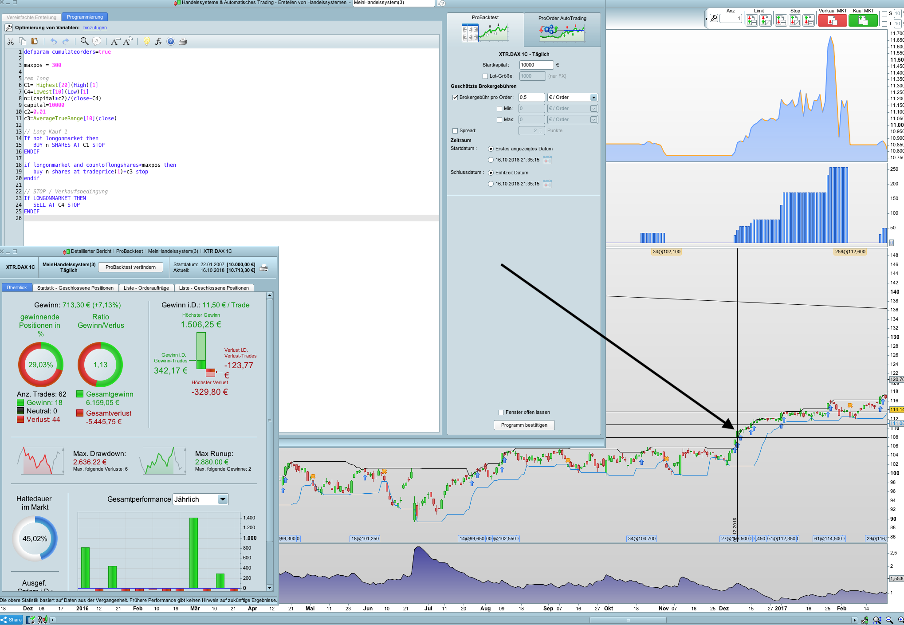The width and height of the screenshot is (904, 625).
Task: Switch to Vereinfachte Erstellung tab
Action: coord(31,17)
